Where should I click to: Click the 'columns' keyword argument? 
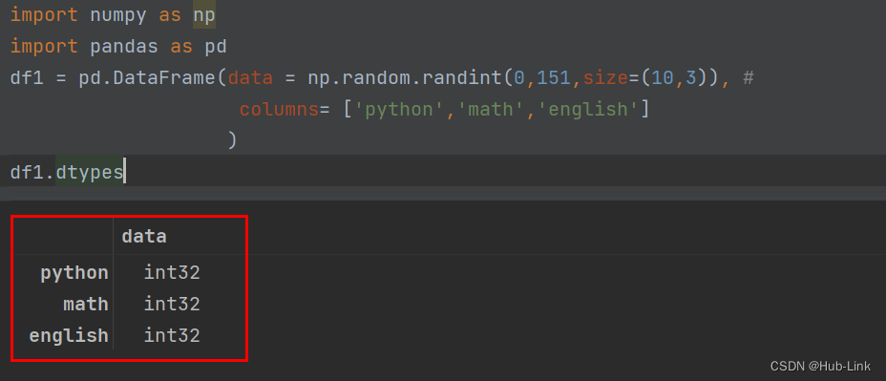279,109
